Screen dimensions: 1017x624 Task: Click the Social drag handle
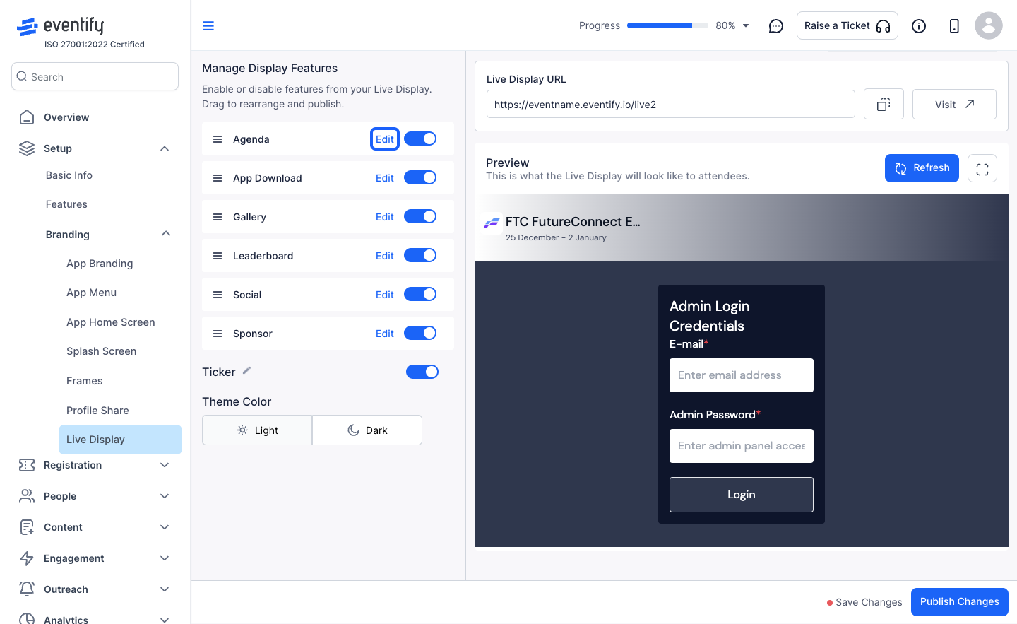(218, 295)
